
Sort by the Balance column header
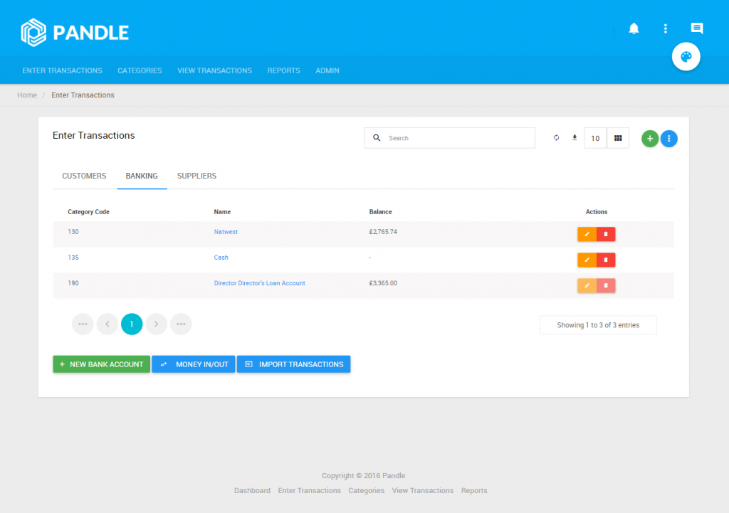click(x=380, y=212)
